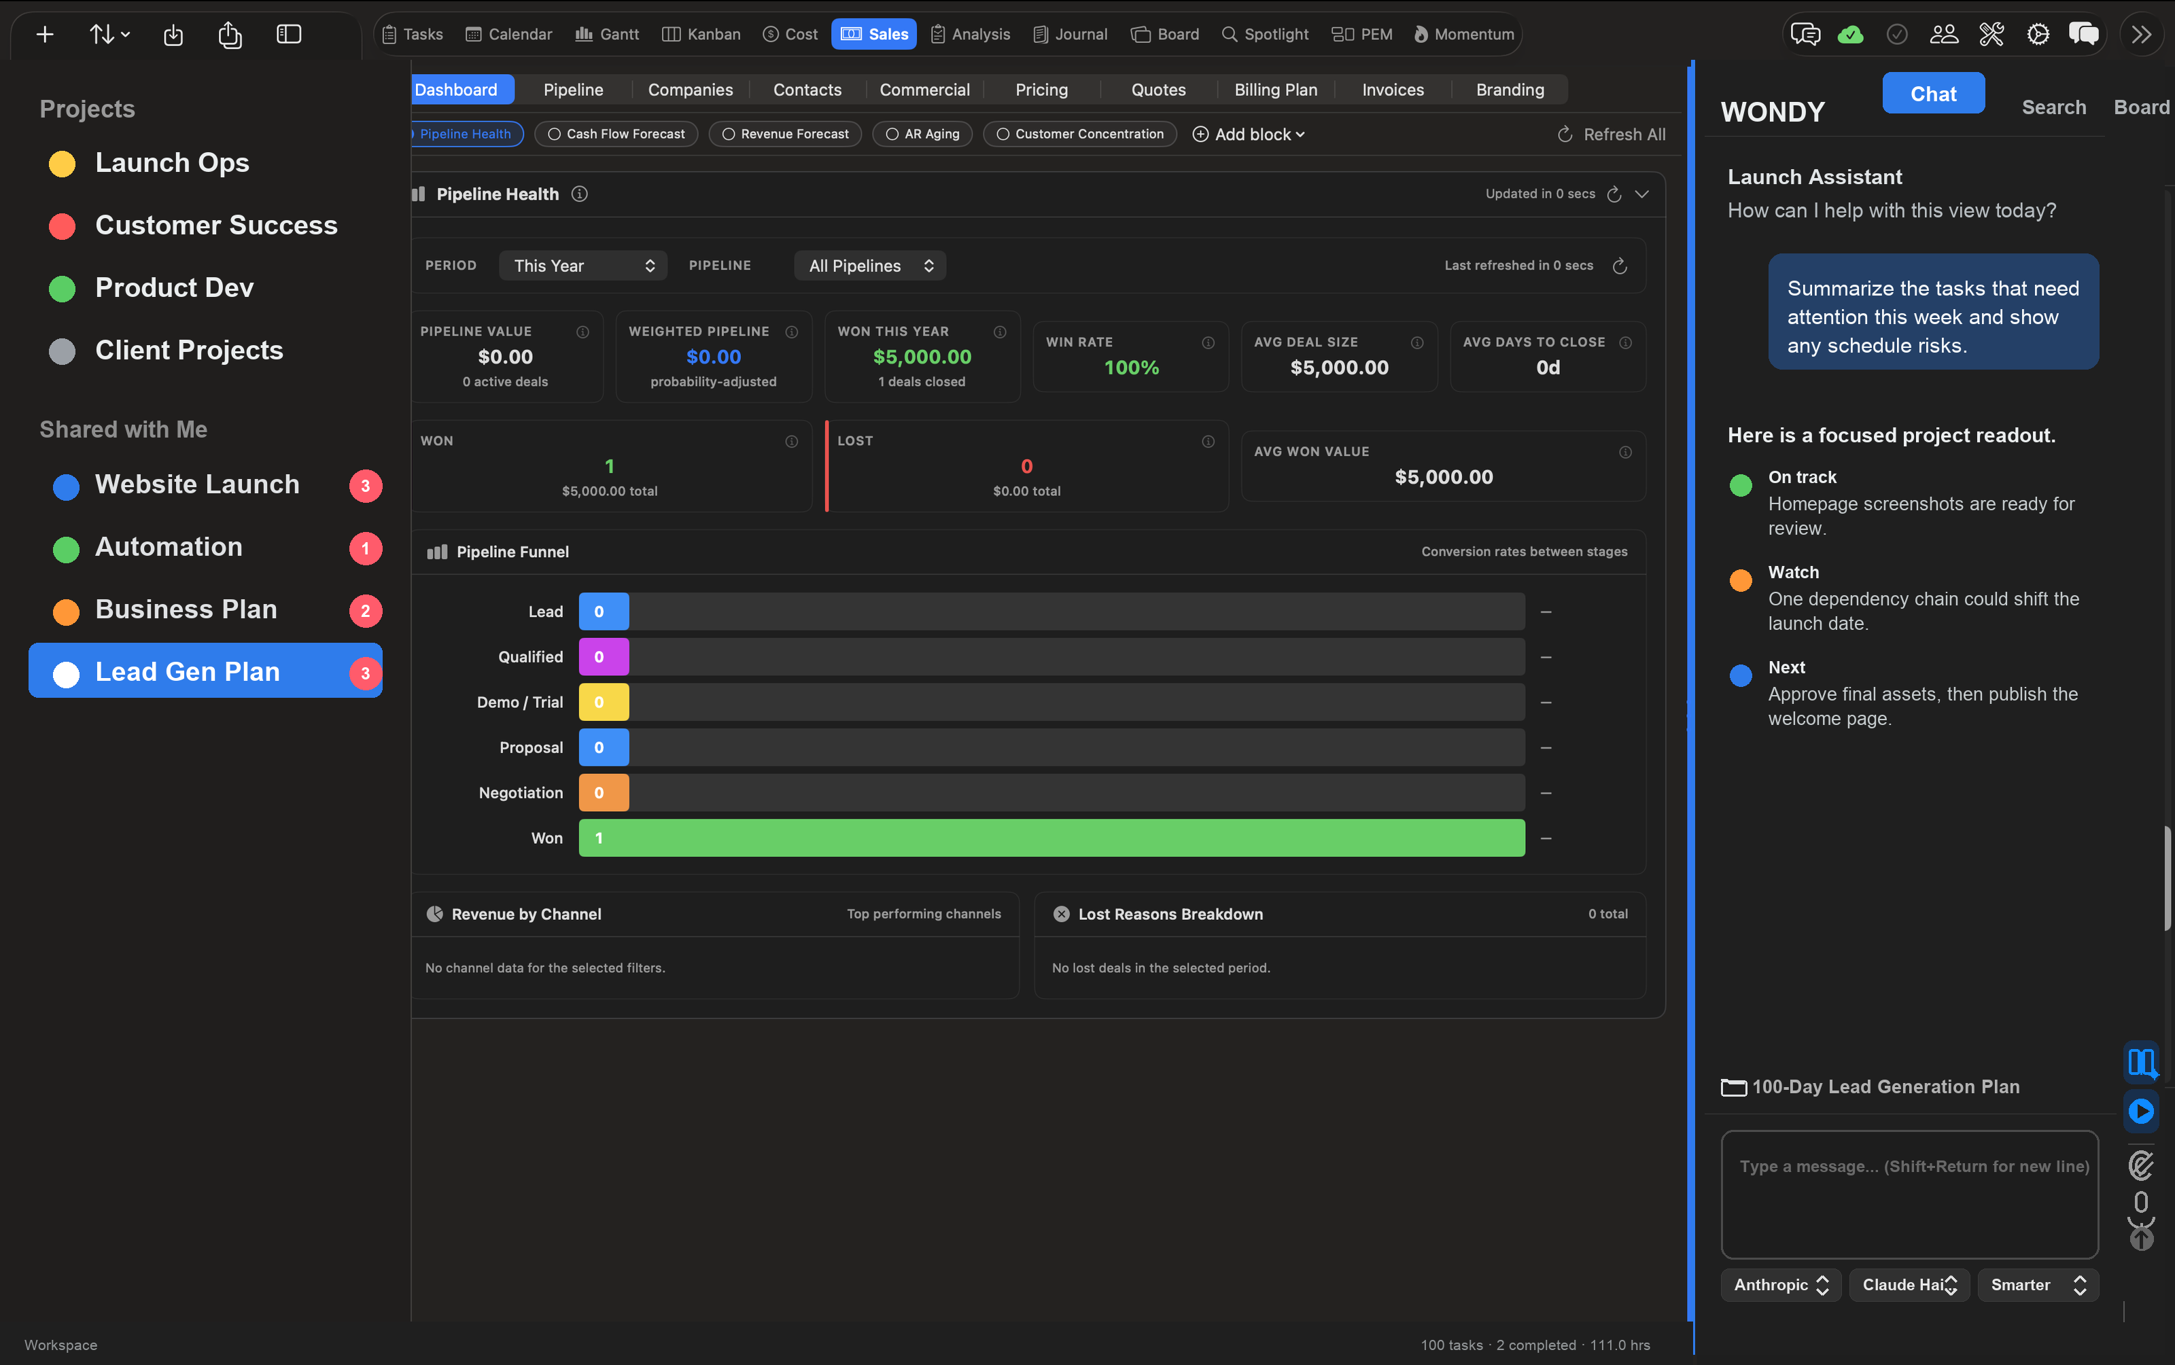2175x1365 pixels.
Task: Show info for Pipeline Value card
Action: coord(582,332)
